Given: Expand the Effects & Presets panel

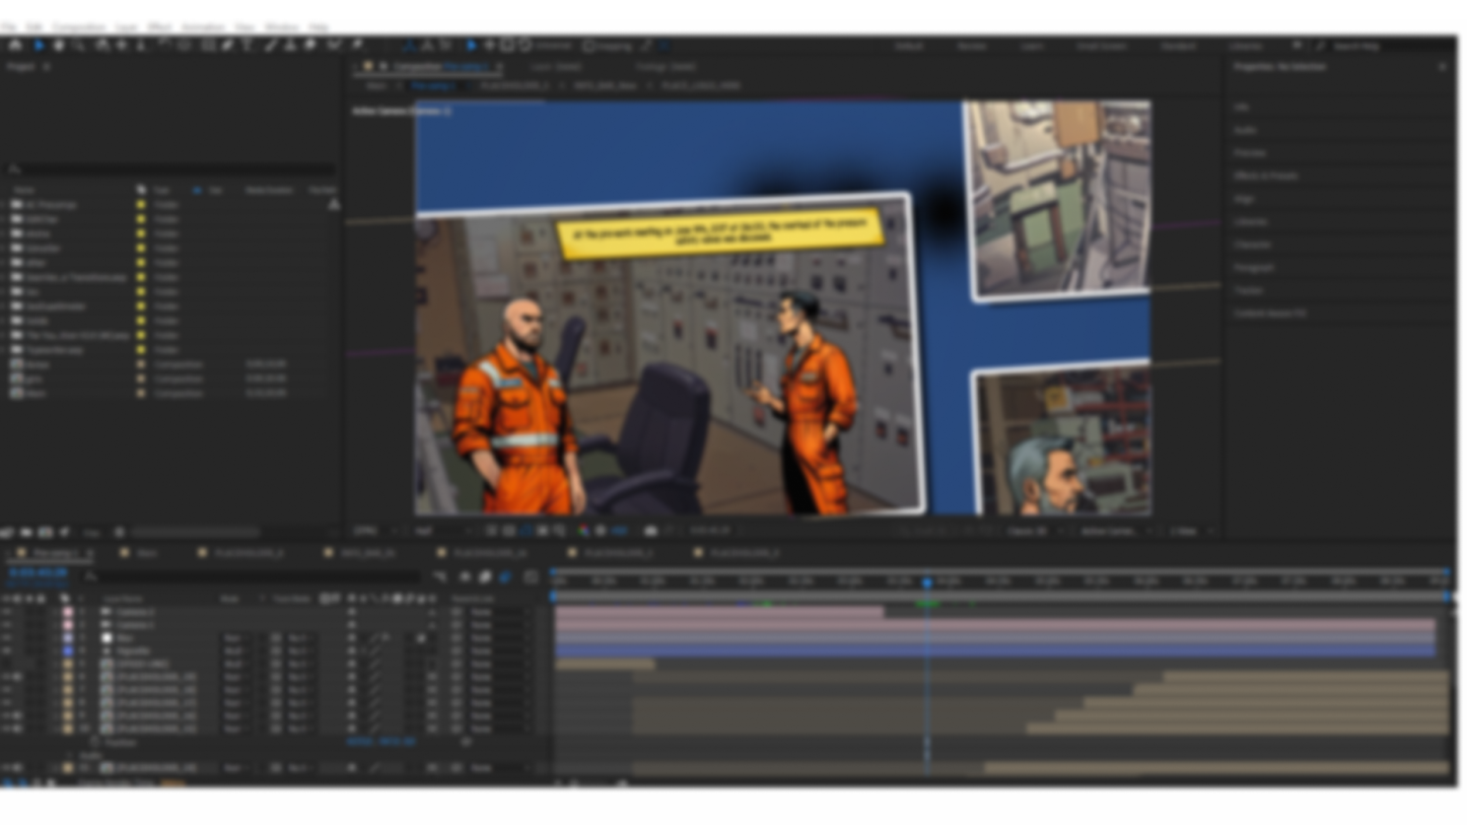Looking at the screenshot, I should pyautogui.click(x=1266, y=175).
